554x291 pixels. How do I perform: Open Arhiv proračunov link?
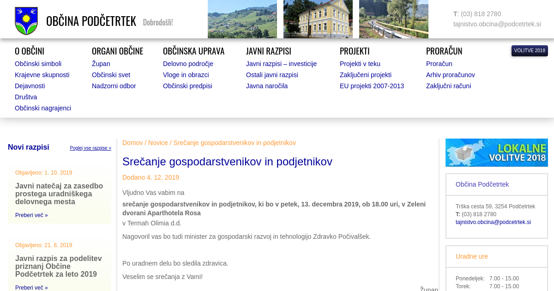tap(450, 75)
